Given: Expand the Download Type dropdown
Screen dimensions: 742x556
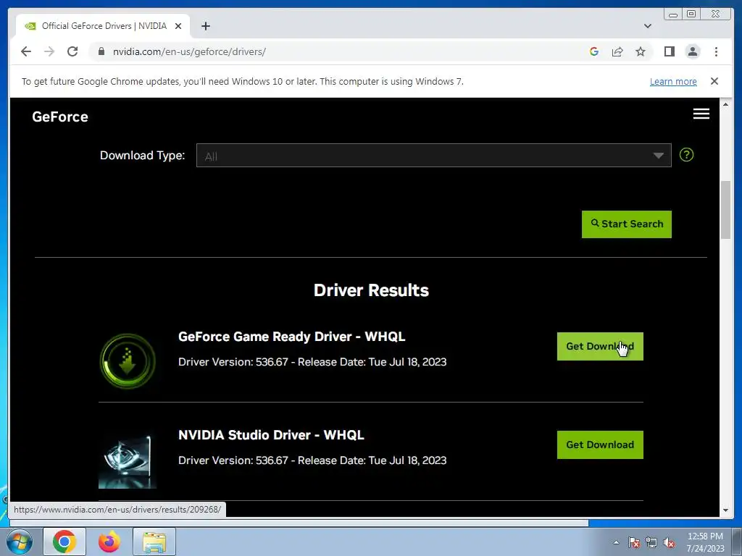Looking at the screenshot, I should [434, 156].
